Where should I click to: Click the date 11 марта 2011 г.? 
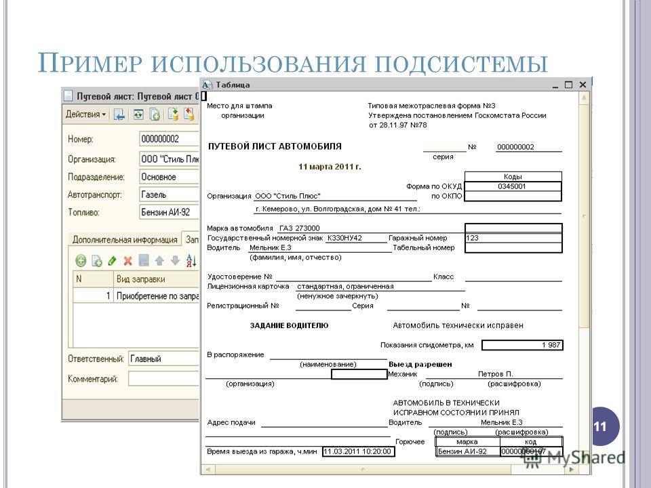point(330,167)
